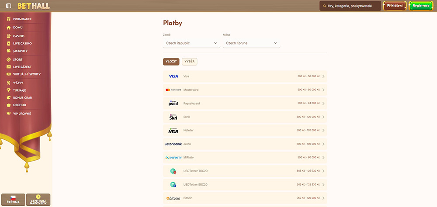Expand the Skrill payment row arrow
This screenshot has height=207, width=437.
point(323,117)
